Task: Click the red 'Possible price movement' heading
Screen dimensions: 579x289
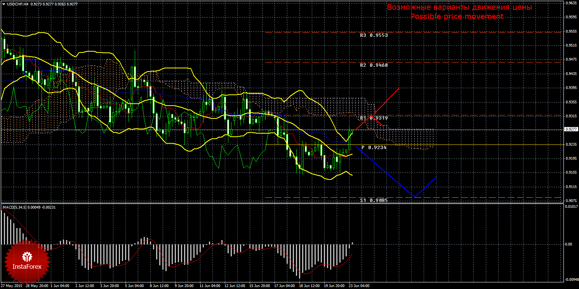Action: (x=457, y=16)
